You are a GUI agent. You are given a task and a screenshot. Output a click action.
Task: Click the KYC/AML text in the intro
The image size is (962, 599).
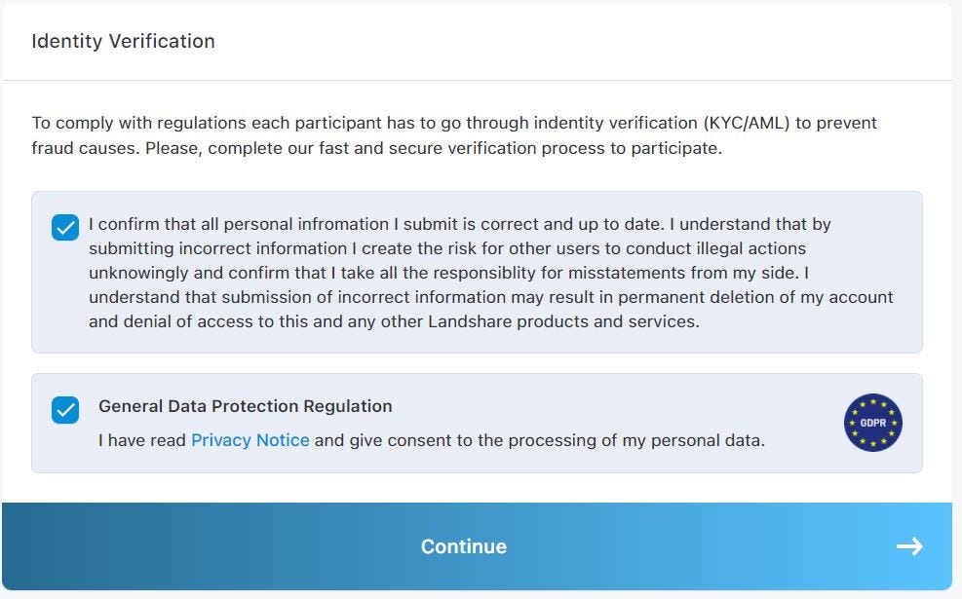(746, 123)
